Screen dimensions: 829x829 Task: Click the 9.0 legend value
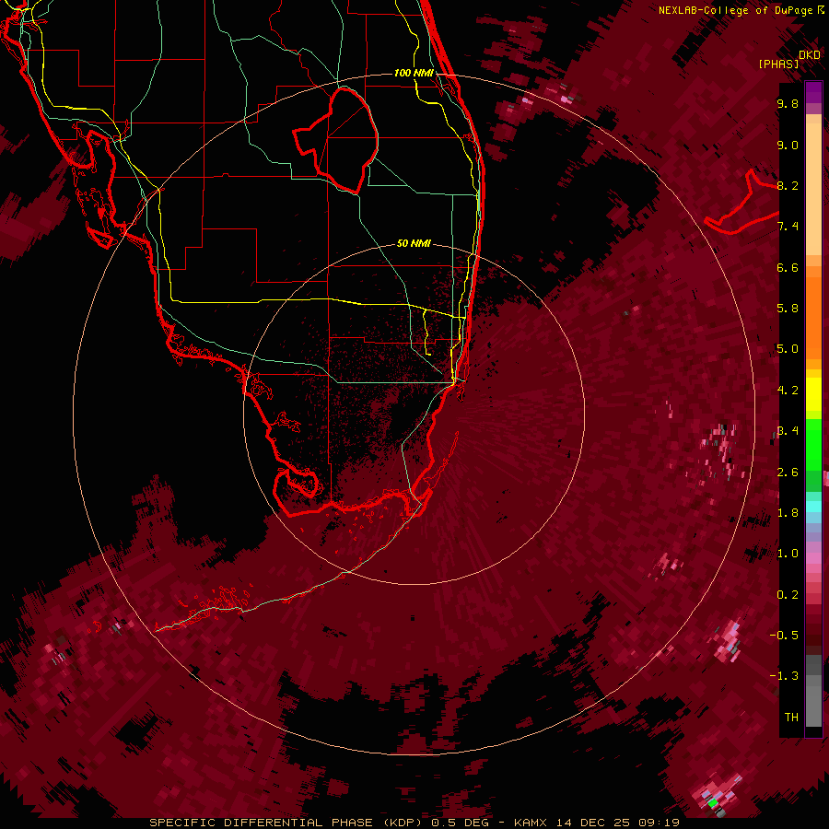tap(788, 145)
